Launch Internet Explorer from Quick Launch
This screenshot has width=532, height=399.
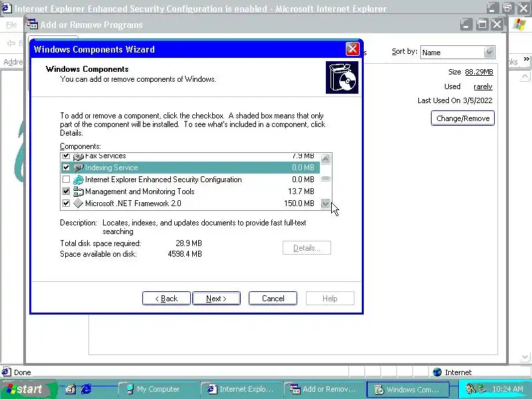pos(86,389)
